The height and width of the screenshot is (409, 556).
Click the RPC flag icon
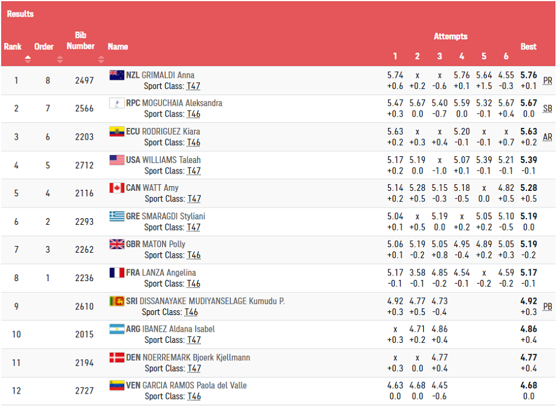[x=117, y=103]
